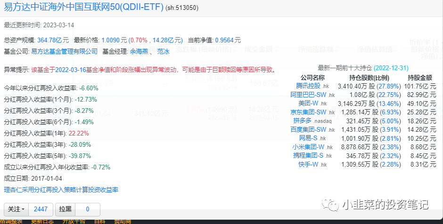443x224 pixels.
Task: Click the 27.89% Tencent holding ratio
Action: (388, 86)
